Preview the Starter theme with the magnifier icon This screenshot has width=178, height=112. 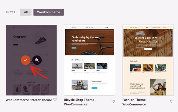point(37,60)
